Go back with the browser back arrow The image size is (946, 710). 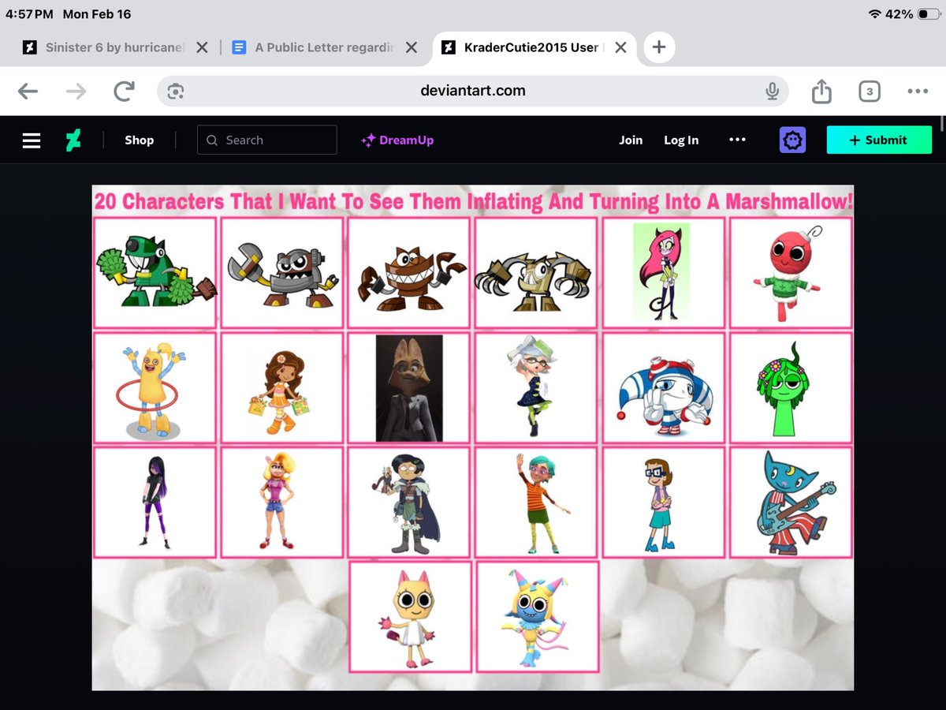28,92
